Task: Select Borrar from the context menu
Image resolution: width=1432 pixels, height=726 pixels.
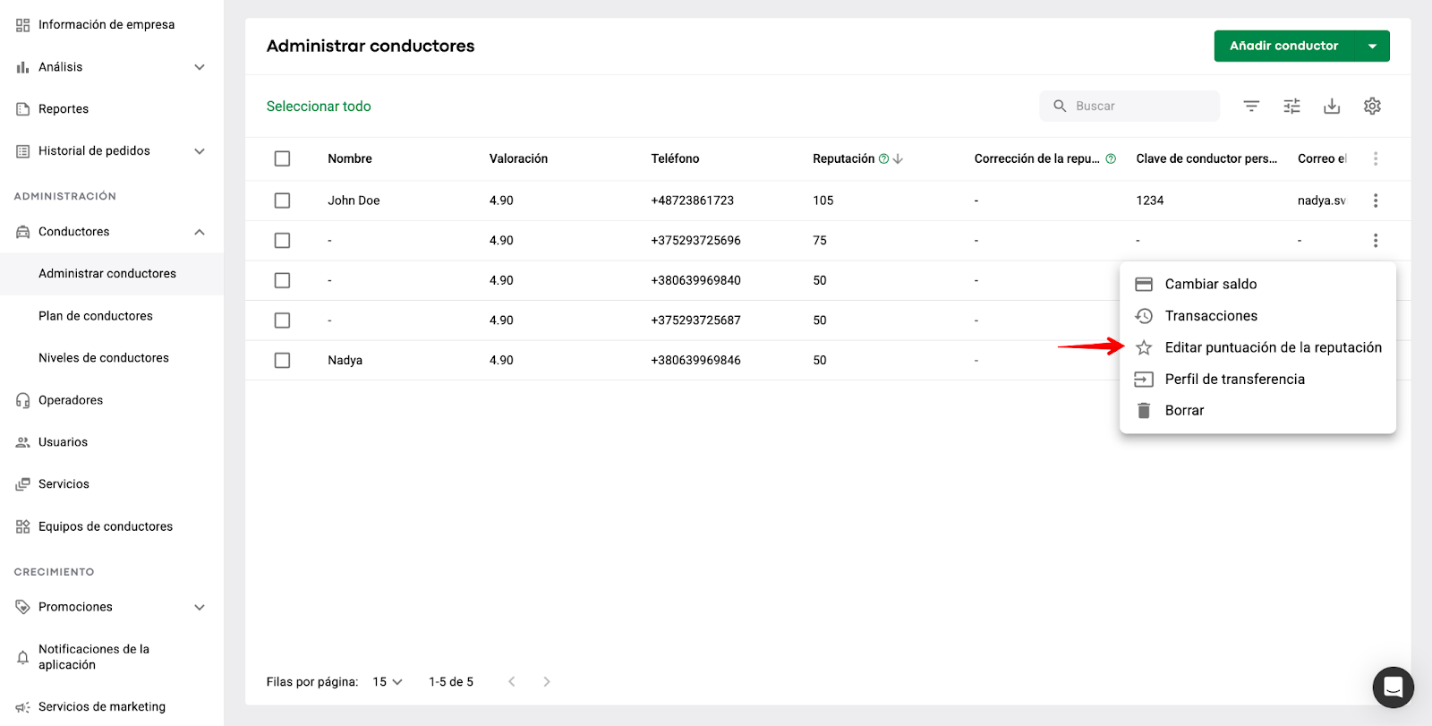Action: pyautogui.click(x=1257, y=411)
